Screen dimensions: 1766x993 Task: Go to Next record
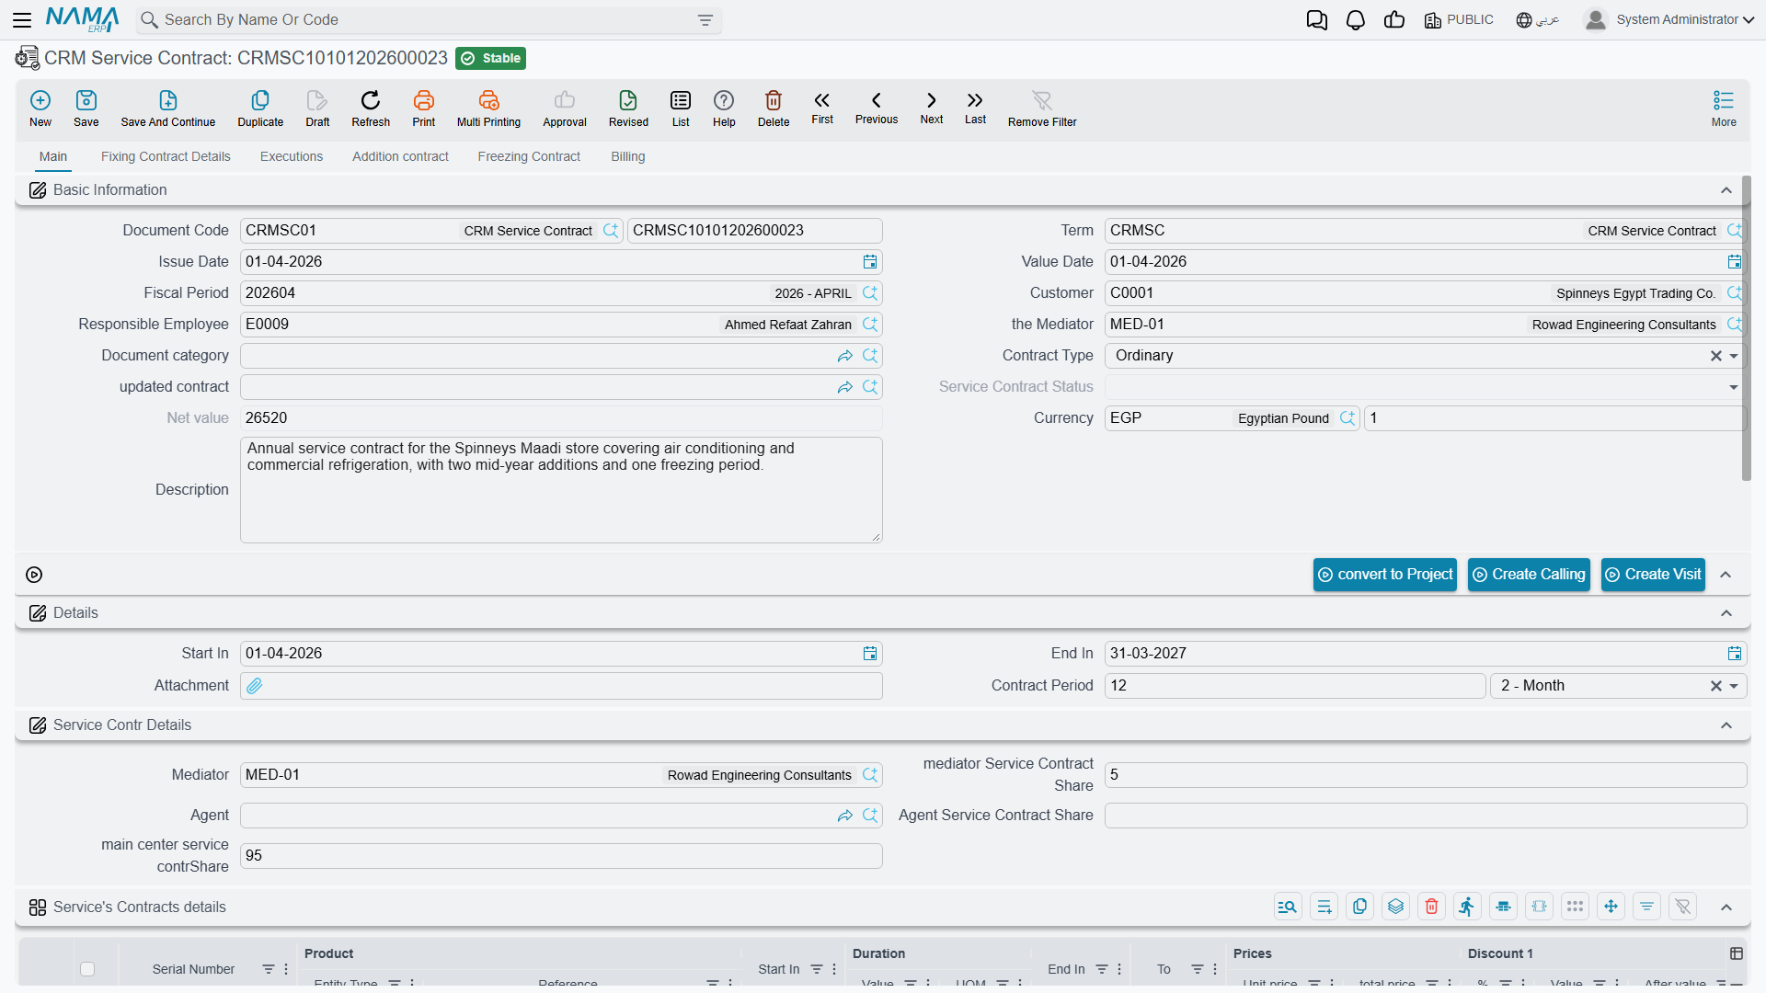pyautogui.click(x=932, y=107)
